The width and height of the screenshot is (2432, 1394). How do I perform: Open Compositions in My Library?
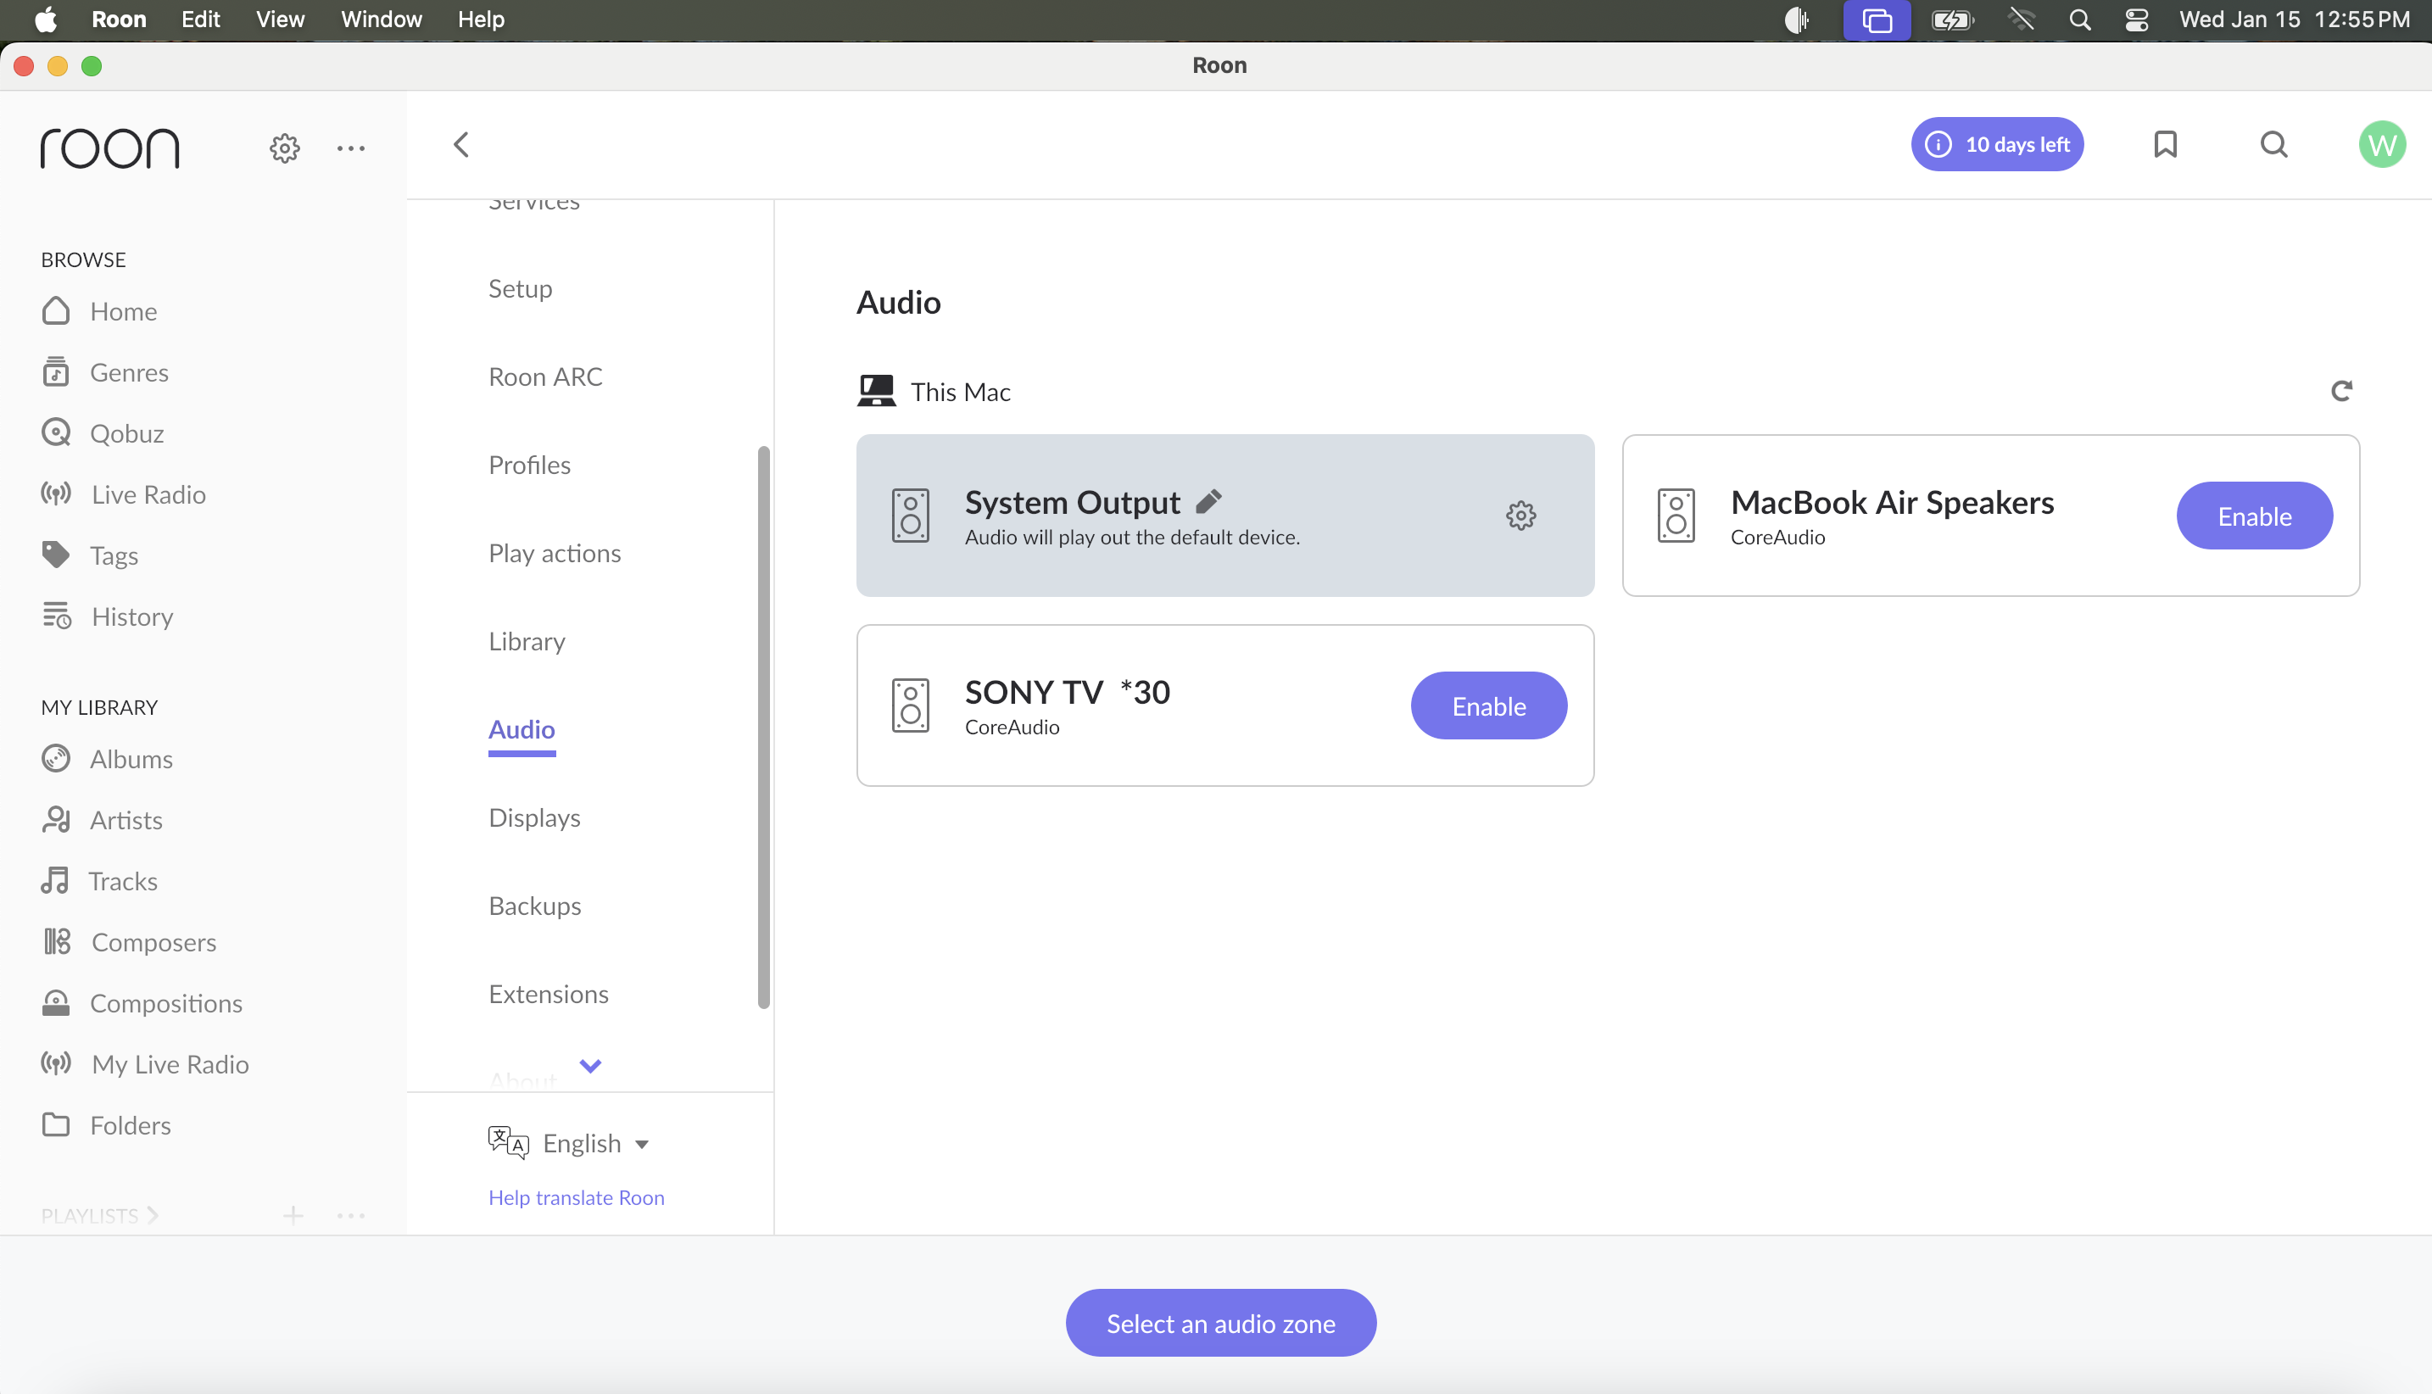(x=142, y=1002)
